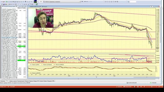Select the crosshair cursor tool

pyautogui.click(x=10, y=4)
